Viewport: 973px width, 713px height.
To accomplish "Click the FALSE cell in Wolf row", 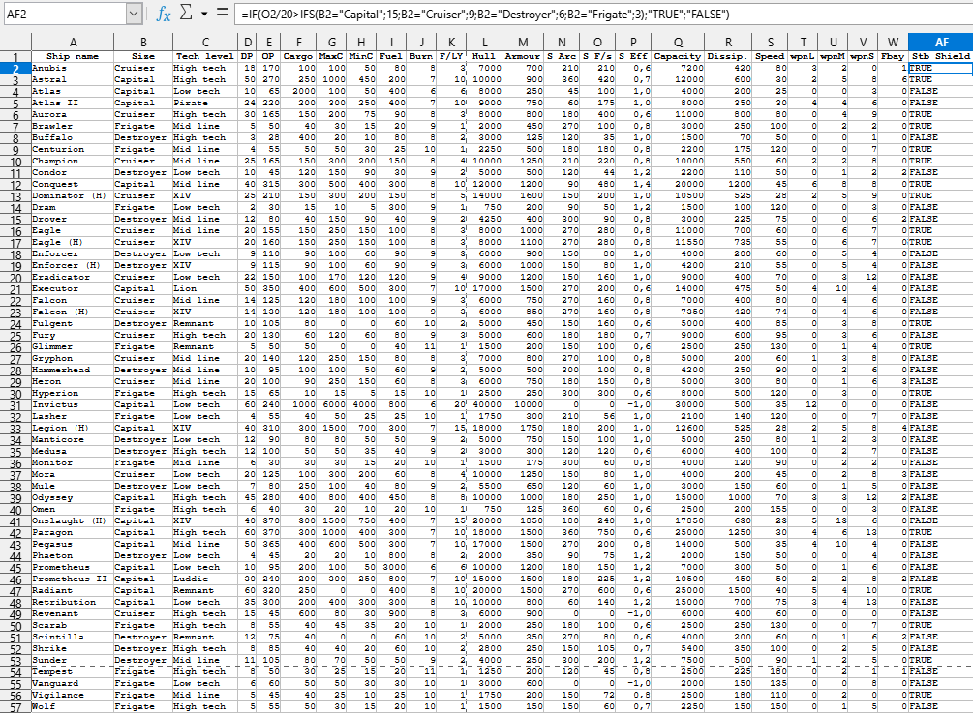I will (941, 707).
